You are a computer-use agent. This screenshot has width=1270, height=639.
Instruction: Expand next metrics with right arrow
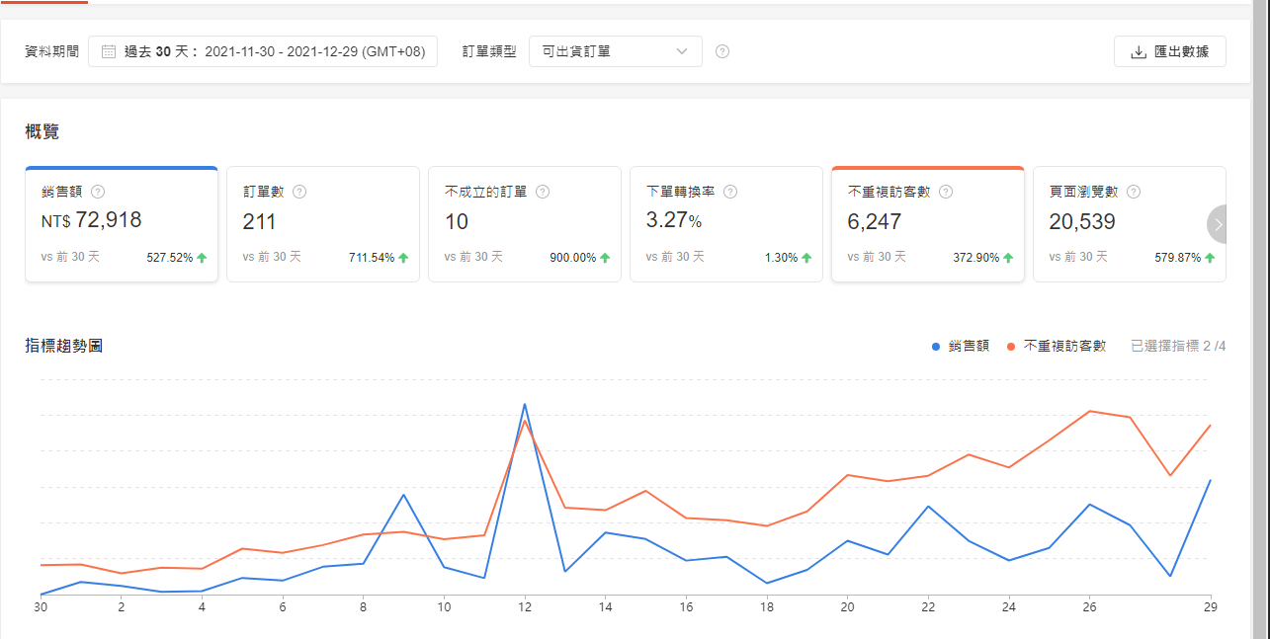[1219, 224]
